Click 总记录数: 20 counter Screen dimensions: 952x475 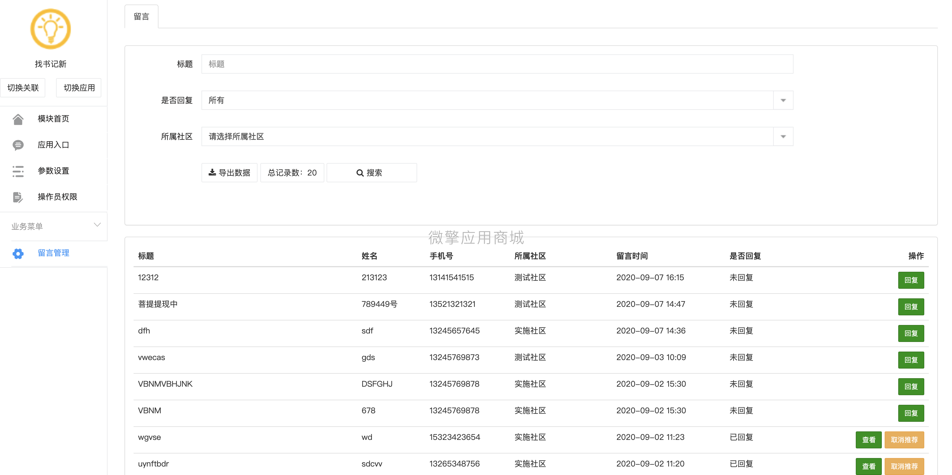click(292, 173)
